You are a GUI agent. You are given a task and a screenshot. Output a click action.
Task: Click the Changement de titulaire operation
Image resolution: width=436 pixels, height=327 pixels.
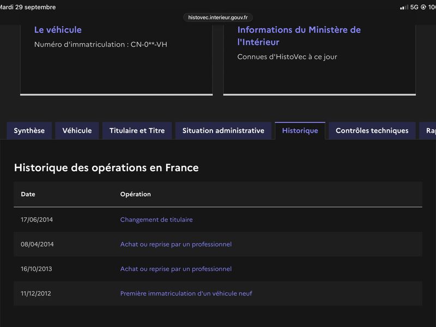click(x=156, y=220)
